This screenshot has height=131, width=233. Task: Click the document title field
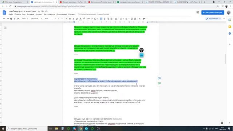point(22,11)
